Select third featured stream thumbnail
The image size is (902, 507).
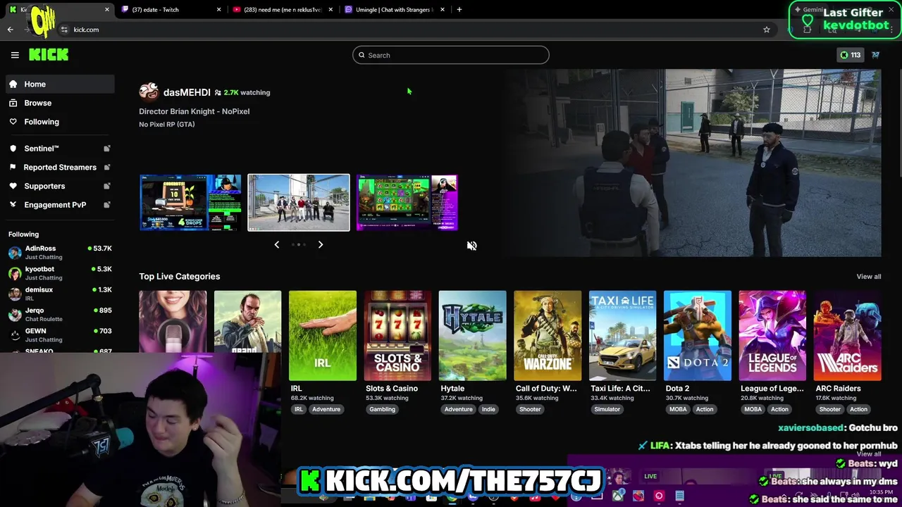(x=407, y=203)
